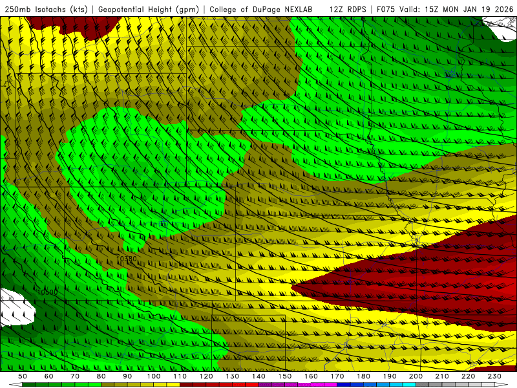Click the 'College of DuPage NEXLAB' label

pyautogui.click(x=261, y=9)
